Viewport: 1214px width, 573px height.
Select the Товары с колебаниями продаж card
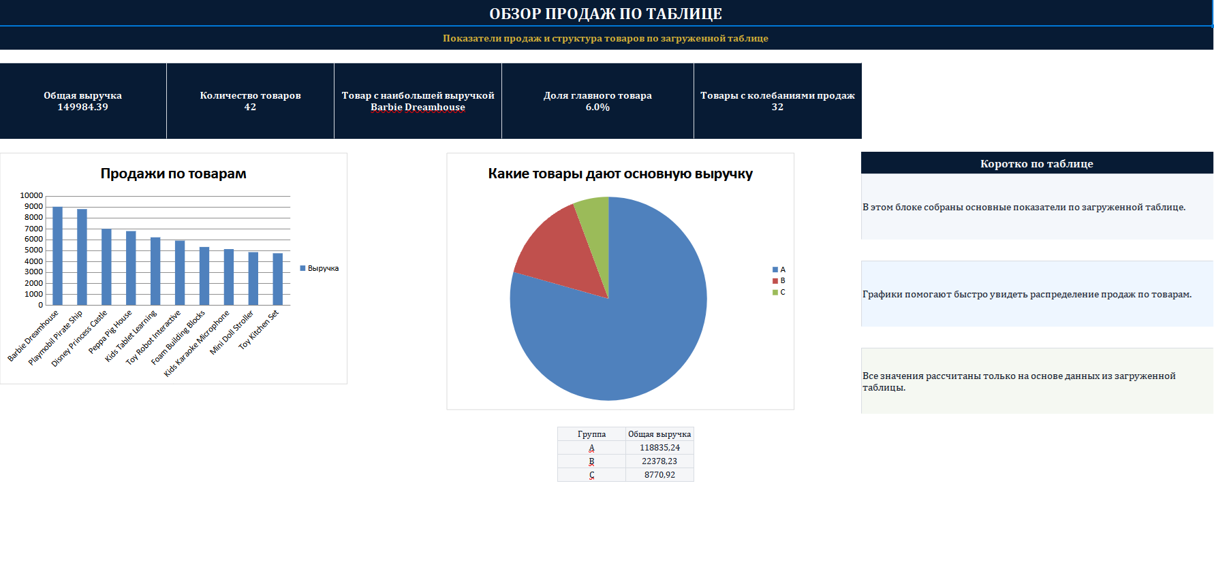(777, 101)
